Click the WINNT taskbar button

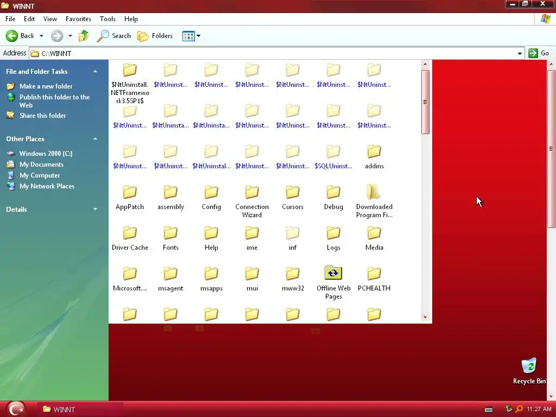[80, 409]
